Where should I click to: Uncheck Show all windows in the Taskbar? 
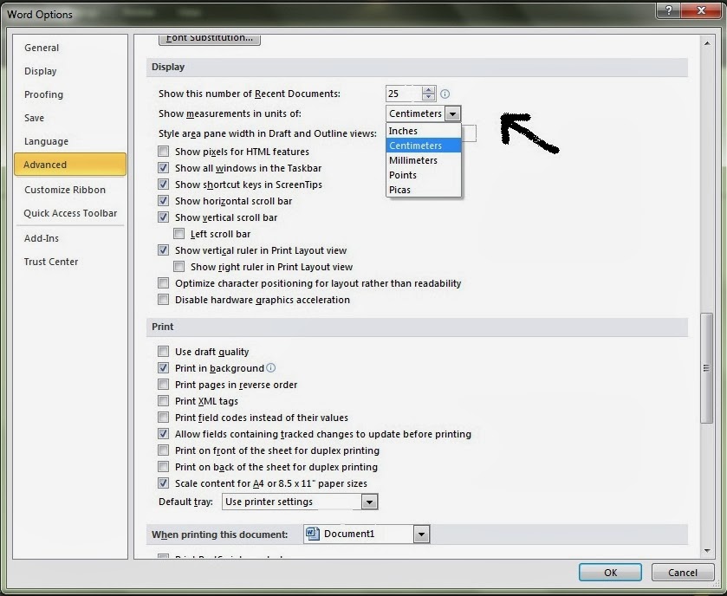coord(163,168)
